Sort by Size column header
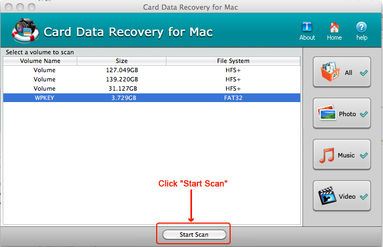 click(122, 61)
